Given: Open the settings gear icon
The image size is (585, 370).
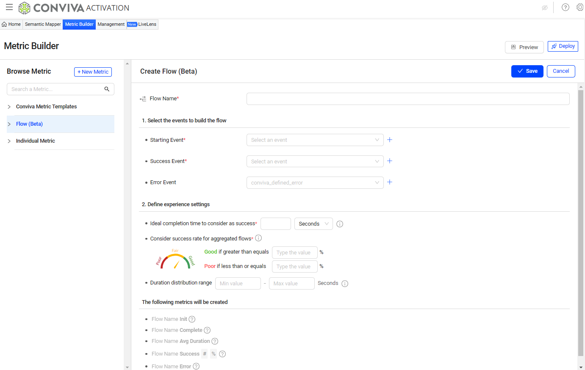Looking at the screenshot, I should click(x=580, y=7).
